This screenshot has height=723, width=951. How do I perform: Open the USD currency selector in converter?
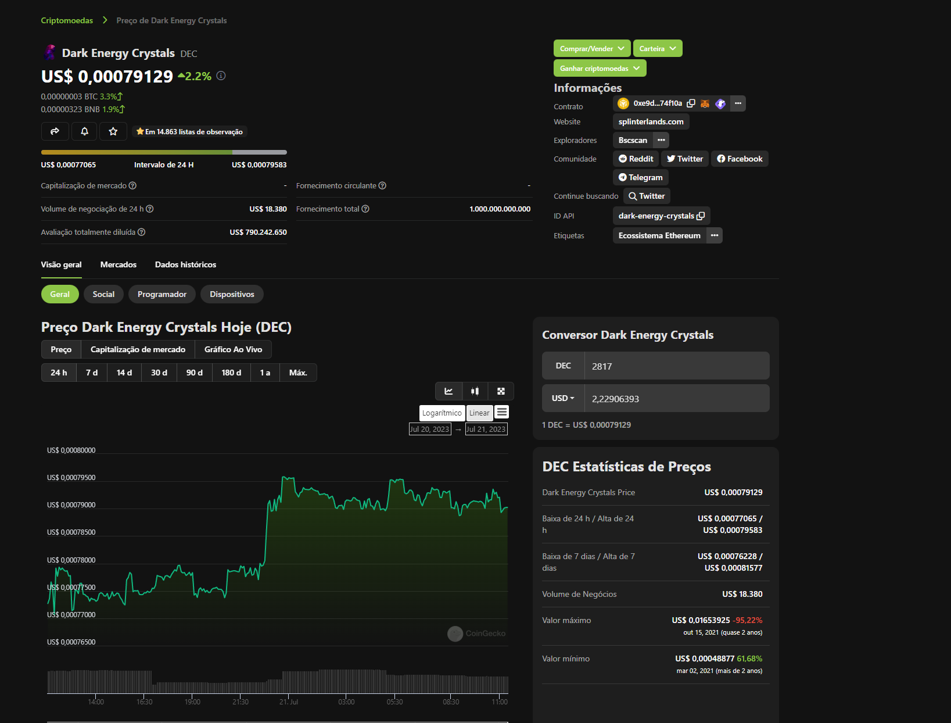[x=563, y=398]
